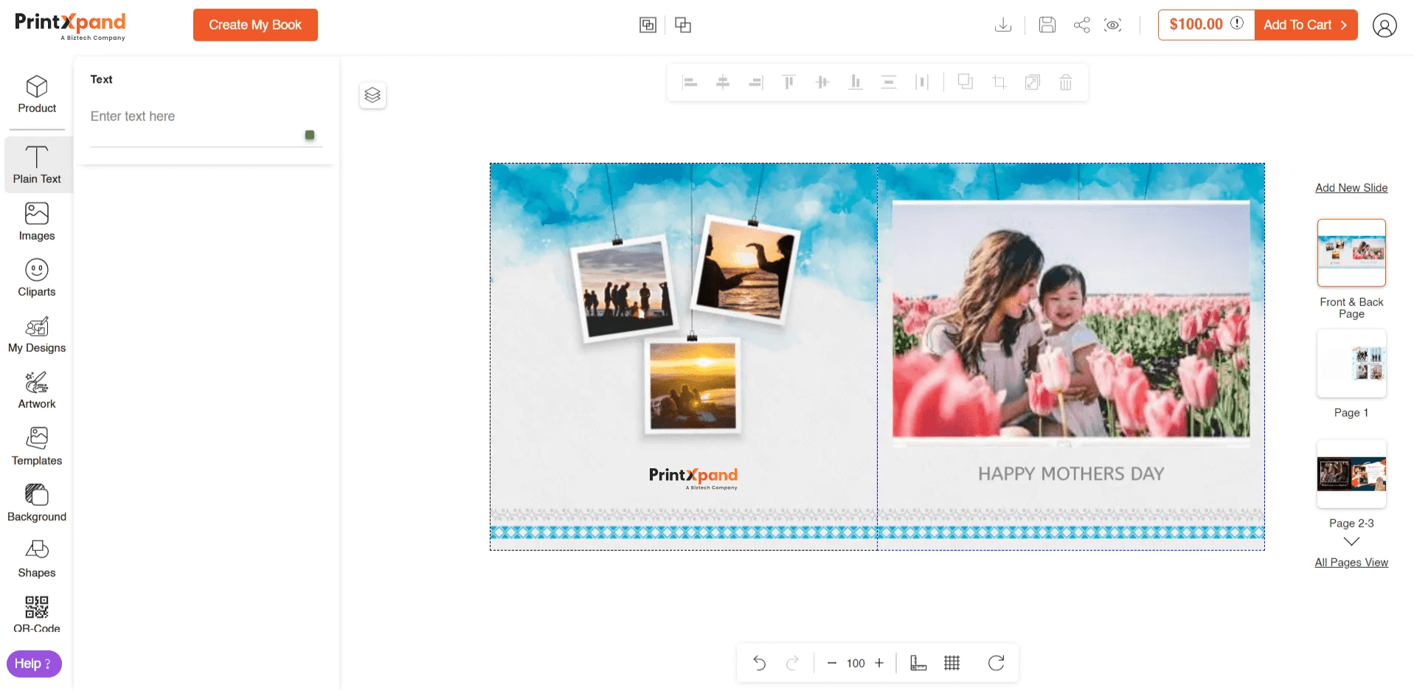This screenshot has height=691, width=1414.
Task: Click the download icon in header
Action: (x=1002, y=25)
